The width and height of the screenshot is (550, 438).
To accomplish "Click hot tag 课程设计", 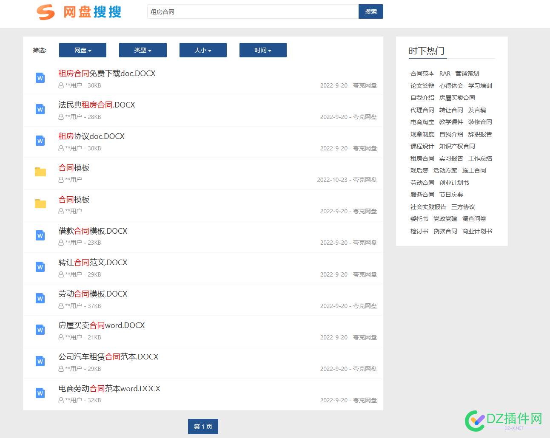I will 422,146.
